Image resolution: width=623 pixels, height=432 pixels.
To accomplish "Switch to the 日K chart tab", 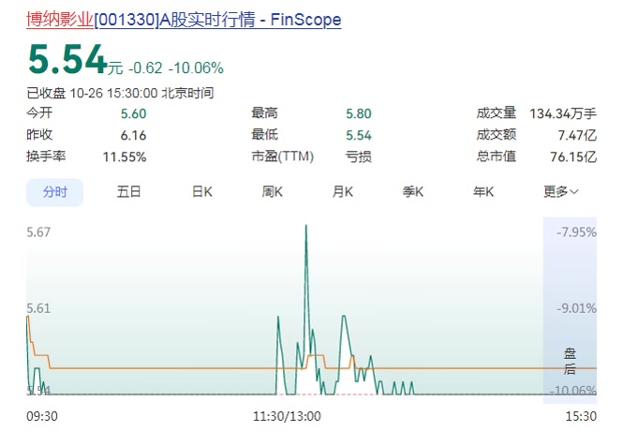I will click(x=201, y=192).
